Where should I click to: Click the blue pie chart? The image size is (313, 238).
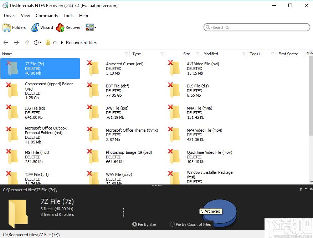220,213
